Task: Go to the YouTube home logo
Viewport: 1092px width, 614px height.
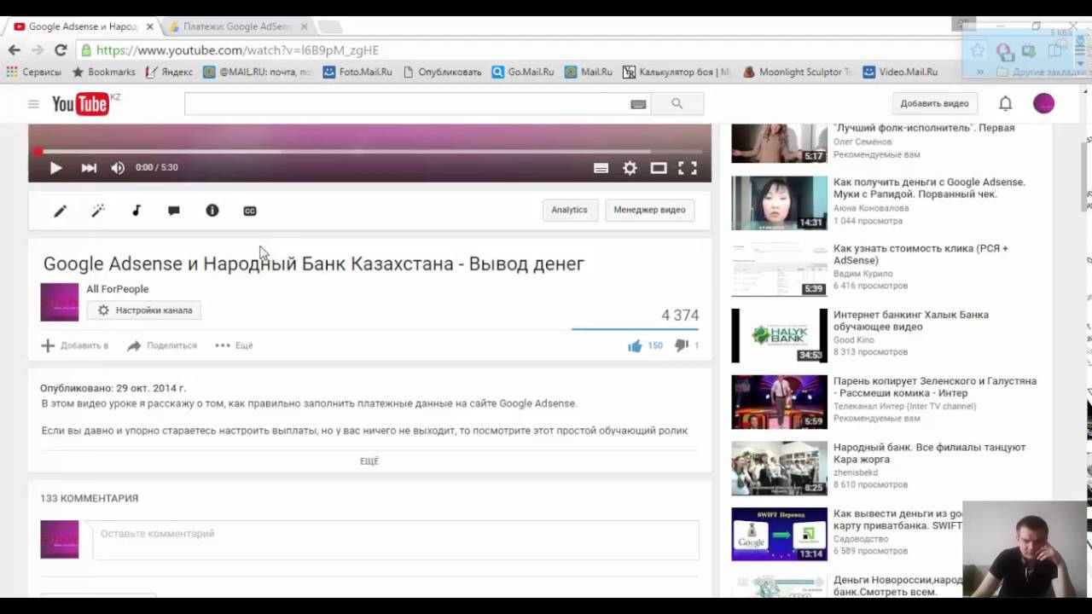Action: point(80,104)
